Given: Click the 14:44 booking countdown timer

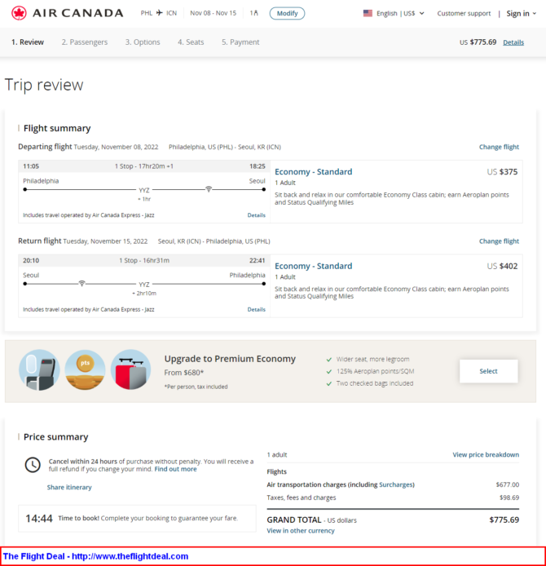Looking at the screenshot, I should click(39, 519).
